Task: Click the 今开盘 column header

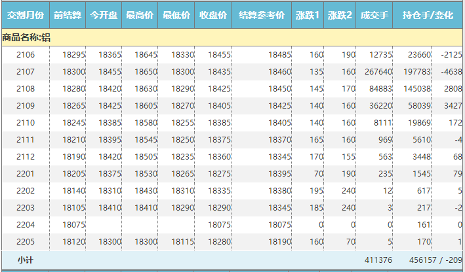Action: [104, 14]
